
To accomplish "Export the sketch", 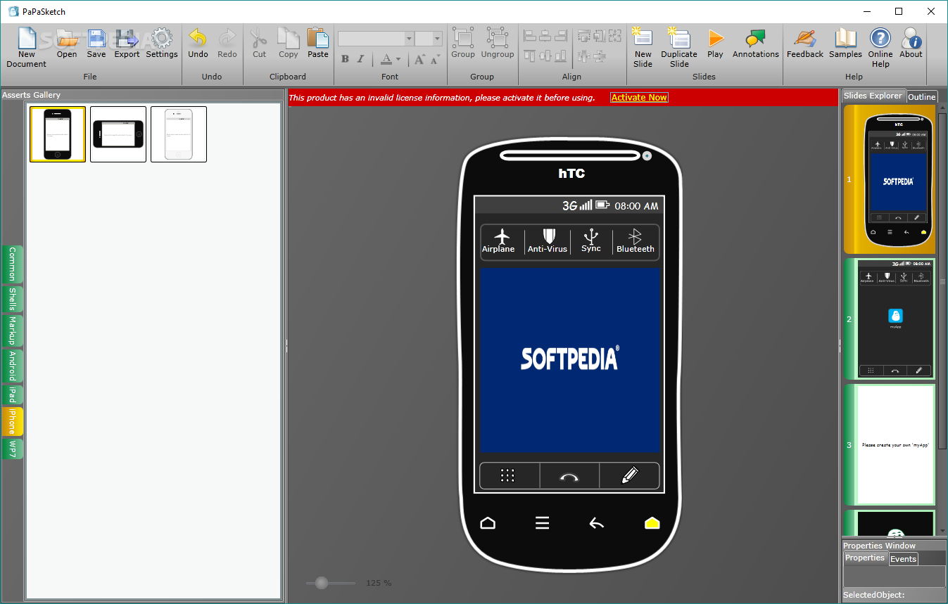I will pyautogui.click(x=127, y=44).
